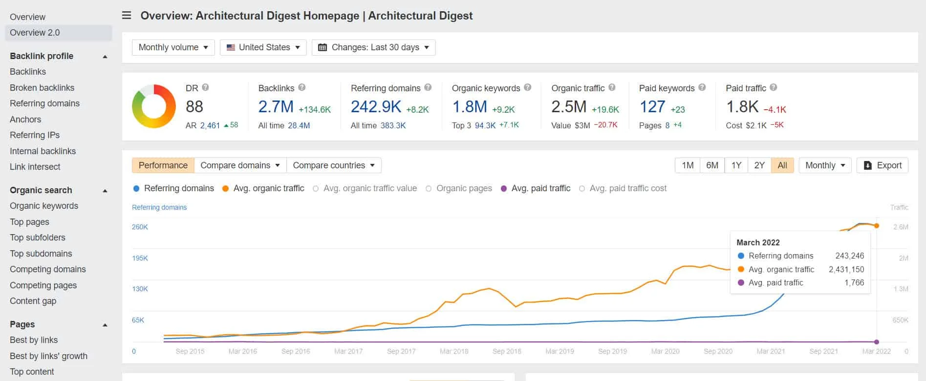926x381 pixels.
Task: Click the help icon next to Organic keywords
Action: point(528,87)
